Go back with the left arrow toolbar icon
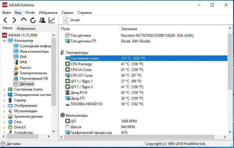 coord(5,20)
